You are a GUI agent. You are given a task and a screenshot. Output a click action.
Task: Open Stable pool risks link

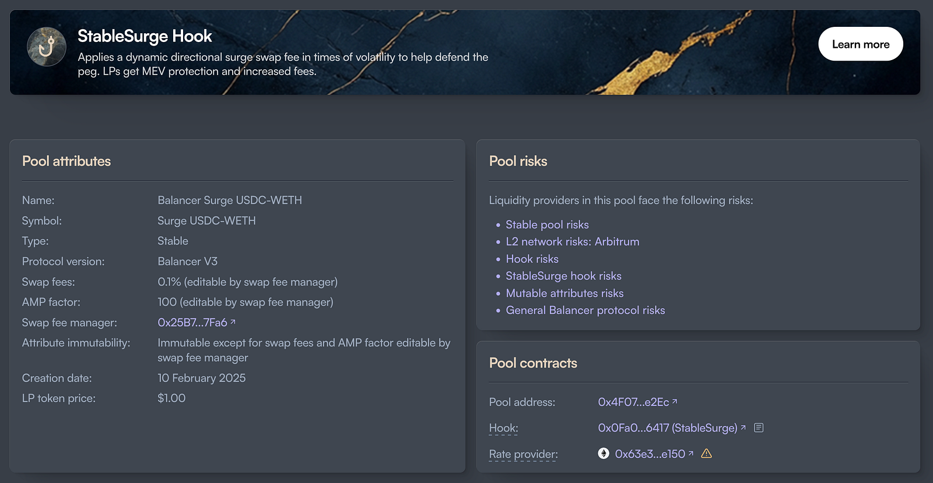(x=547, y=225)
